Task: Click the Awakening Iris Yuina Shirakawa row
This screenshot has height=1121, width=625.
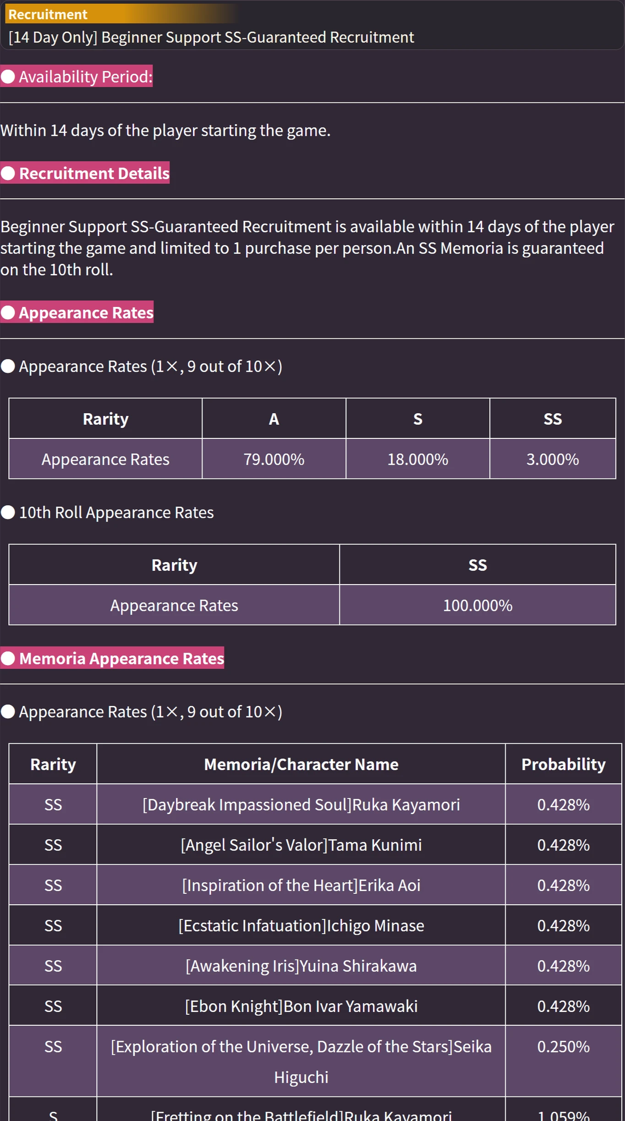Action: pyautogui.click(x=315, y=966)
